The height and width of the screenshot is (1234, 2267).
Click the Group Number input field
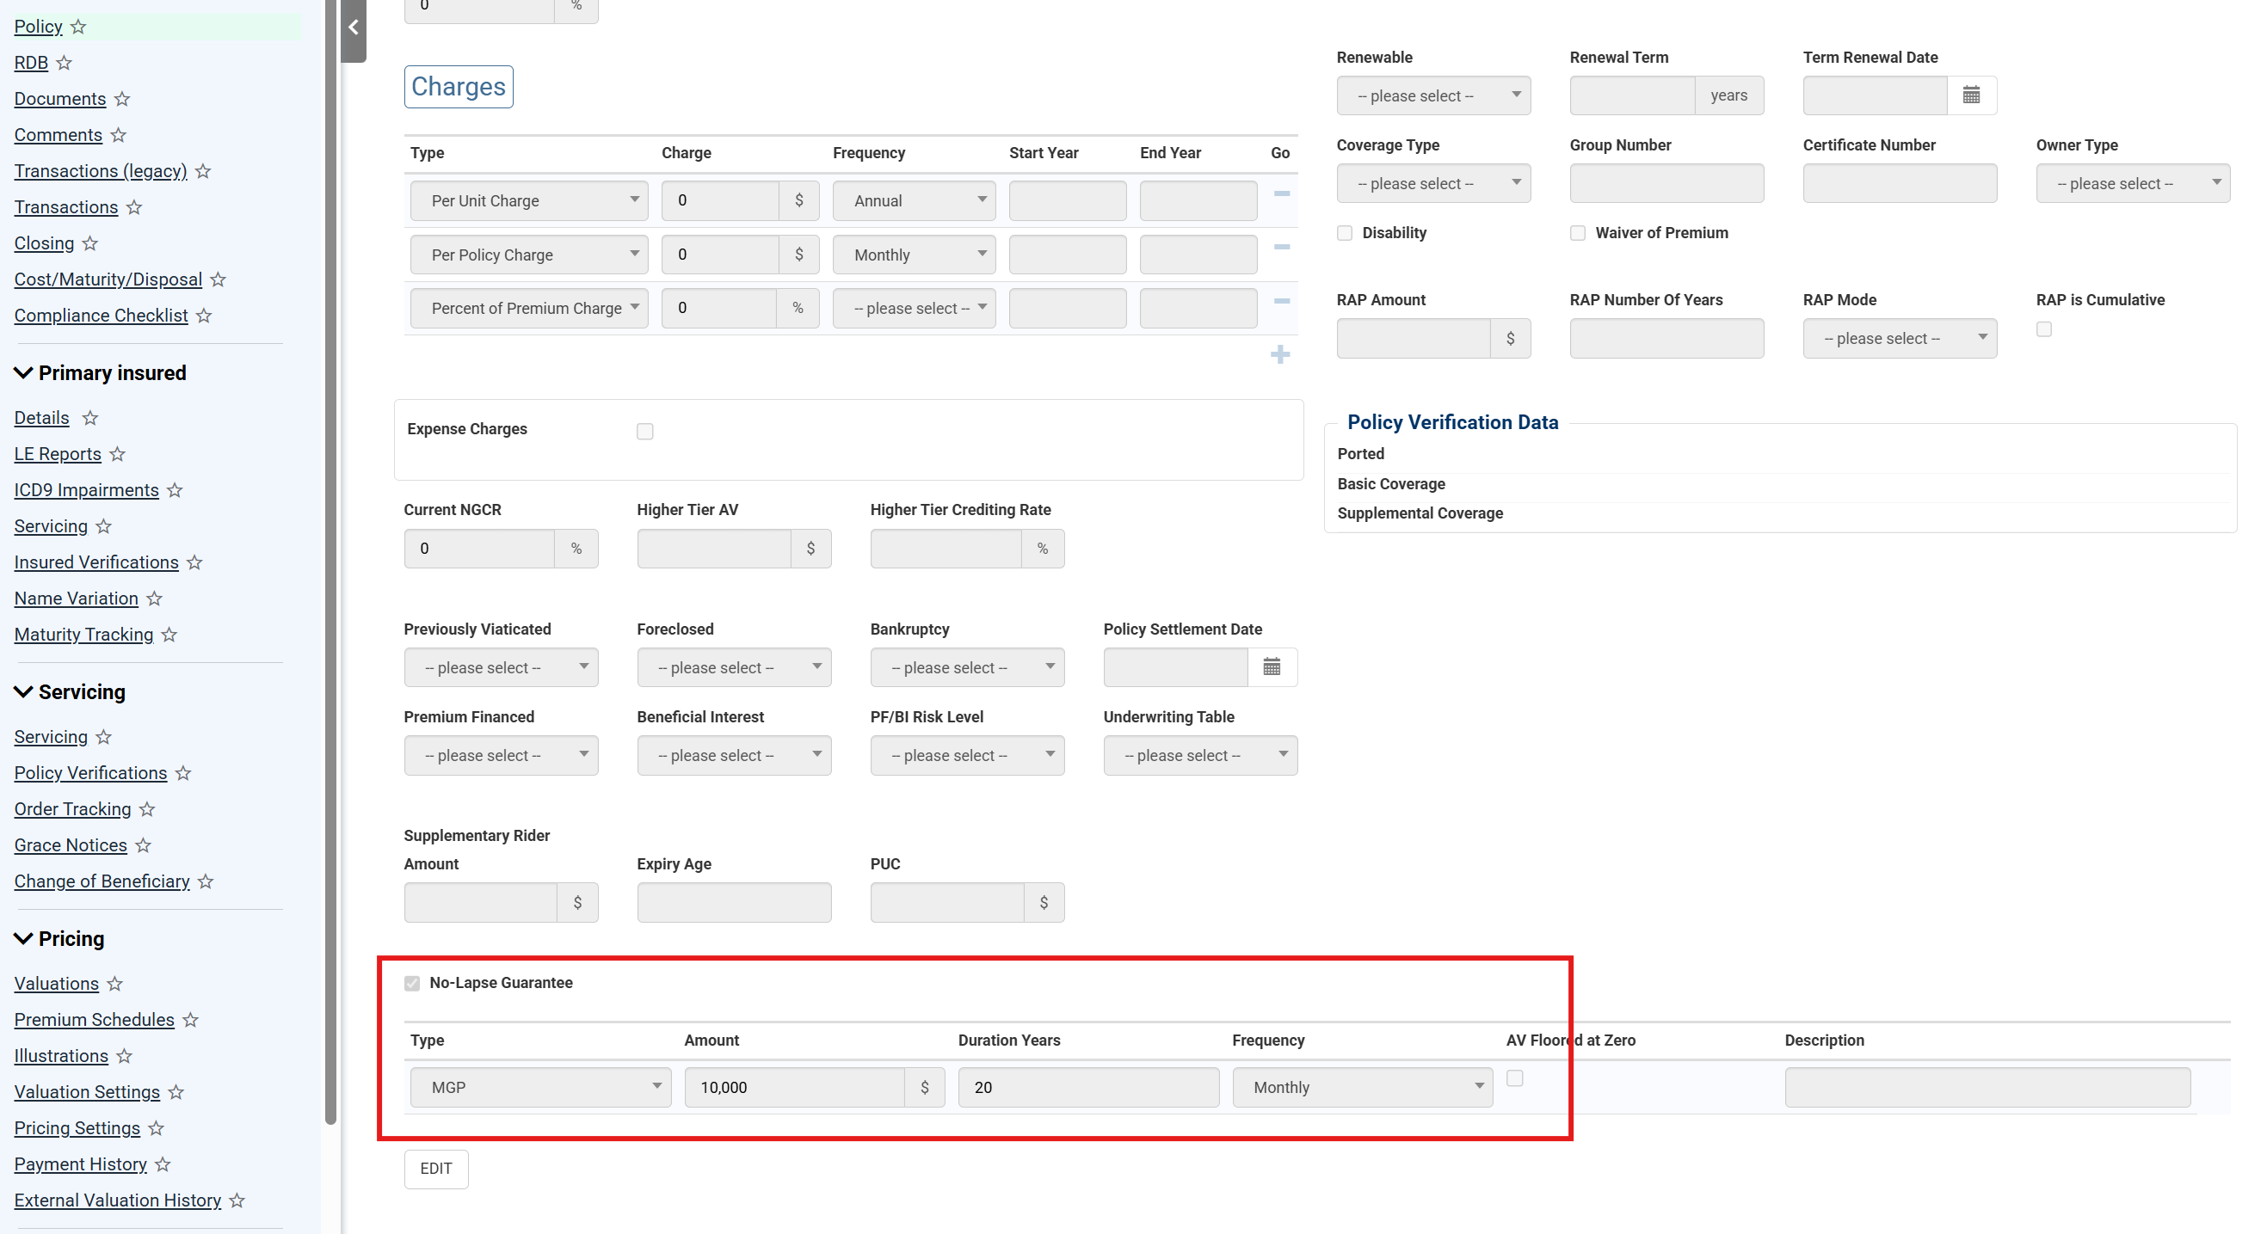click(1666, 183)
